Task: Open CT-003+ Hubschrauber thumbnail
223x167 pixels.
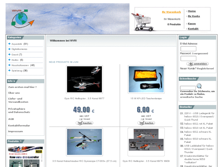Action: [x=84, y=142]
